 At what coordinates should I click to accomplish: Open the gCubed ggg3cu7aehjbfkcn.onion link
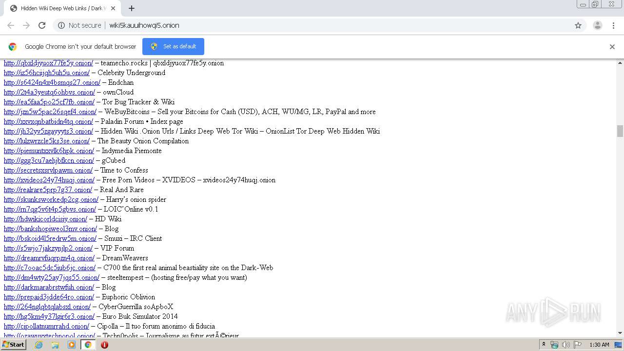[x=49, y=160]
